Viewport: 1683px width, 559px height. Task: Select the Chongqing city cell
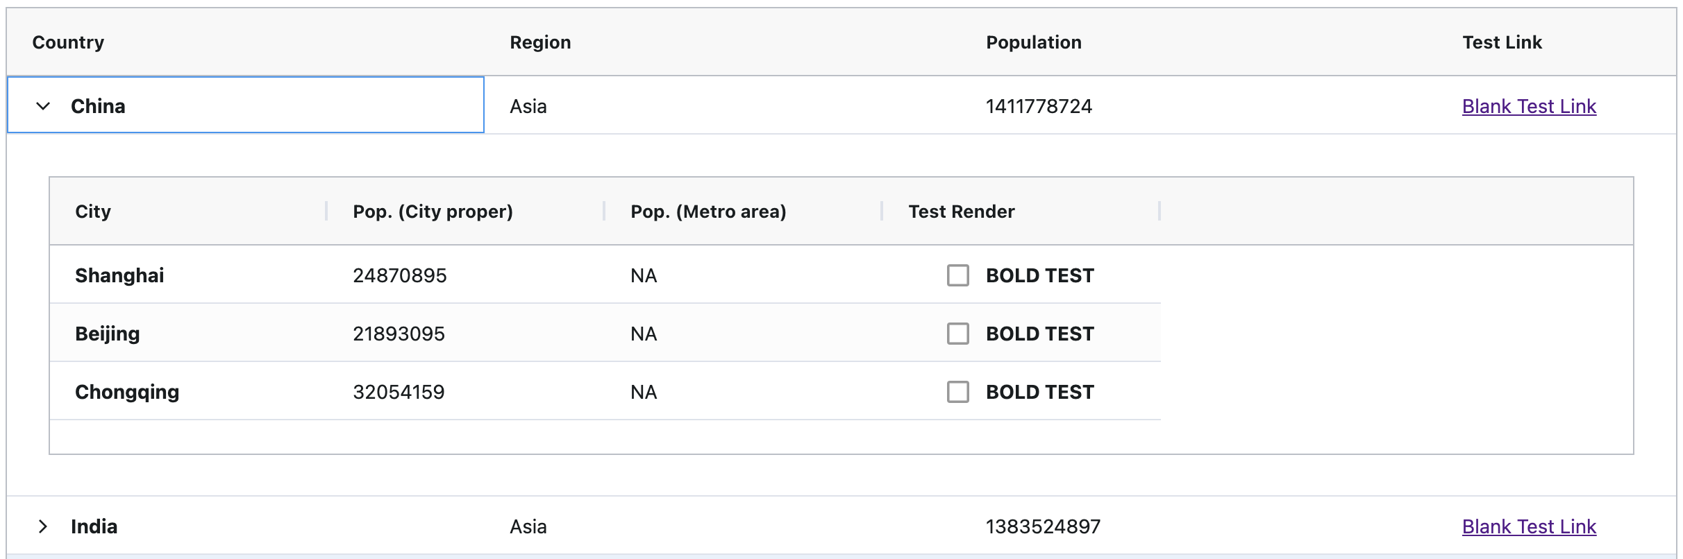click(x=127, y=392)
